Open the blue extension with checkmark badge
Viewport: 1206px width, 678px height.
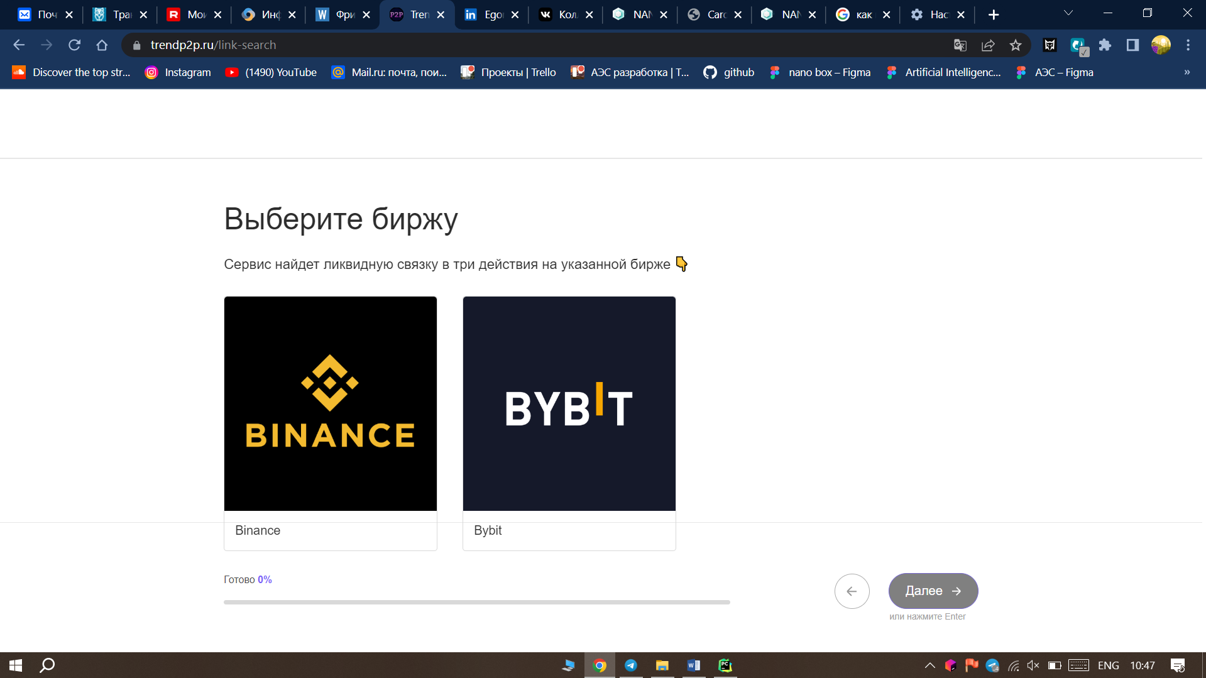1078,45
